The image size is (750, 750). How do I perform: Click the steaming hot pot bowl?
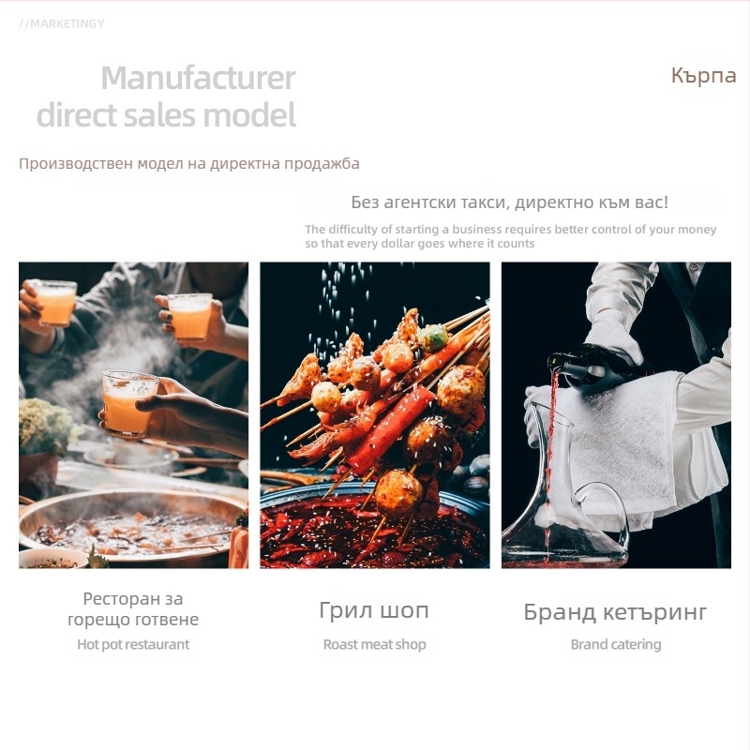tap(131, 526)
